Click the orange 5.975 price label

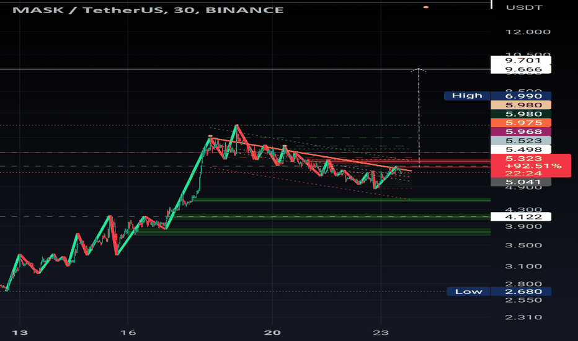coord(521,123)
